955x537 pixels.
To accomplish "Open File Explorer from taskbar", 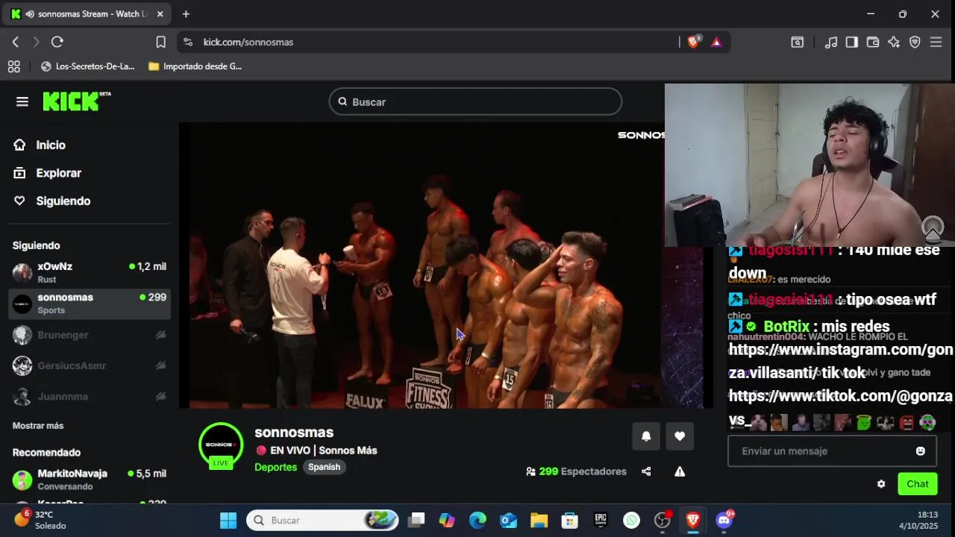I will 539,520.
